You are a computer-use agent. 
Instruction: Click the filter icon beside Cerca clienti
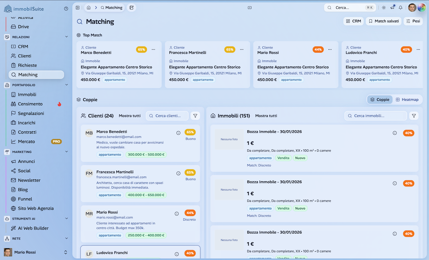point(195,116)
